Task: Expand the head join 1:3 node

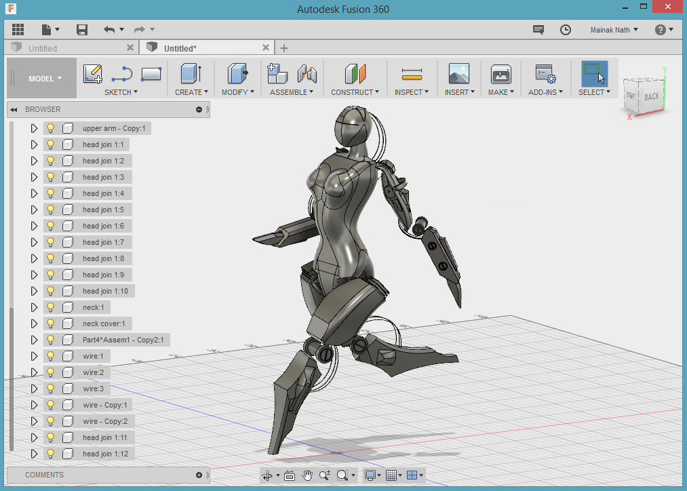Action: pyautogui.click(x=34, y=177)
